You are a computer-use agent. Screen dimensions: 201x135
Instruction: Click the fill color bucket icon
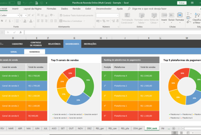[25, 21]
